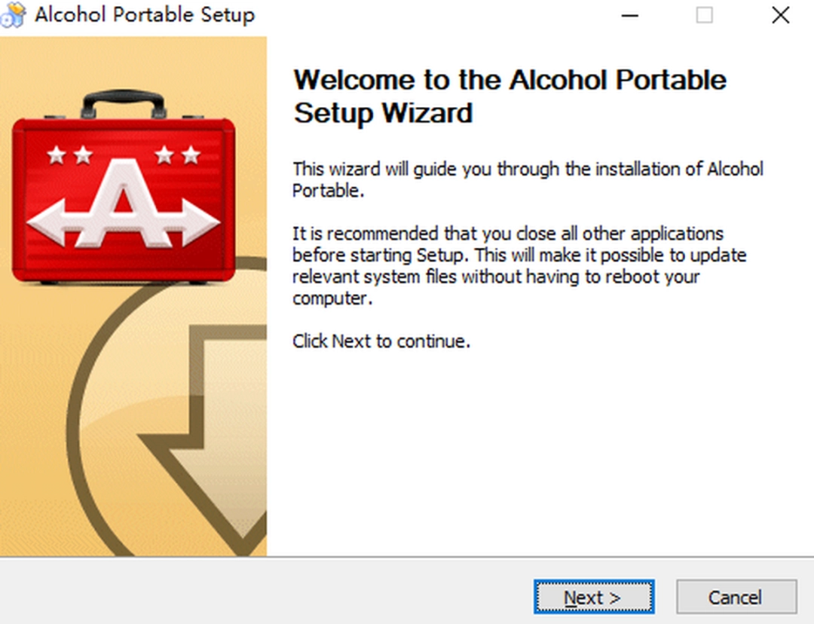Click the wizard description mentioning Alcohol Portable installation
This screenshot has height=624, width=814.
click(x=528, y=179)
